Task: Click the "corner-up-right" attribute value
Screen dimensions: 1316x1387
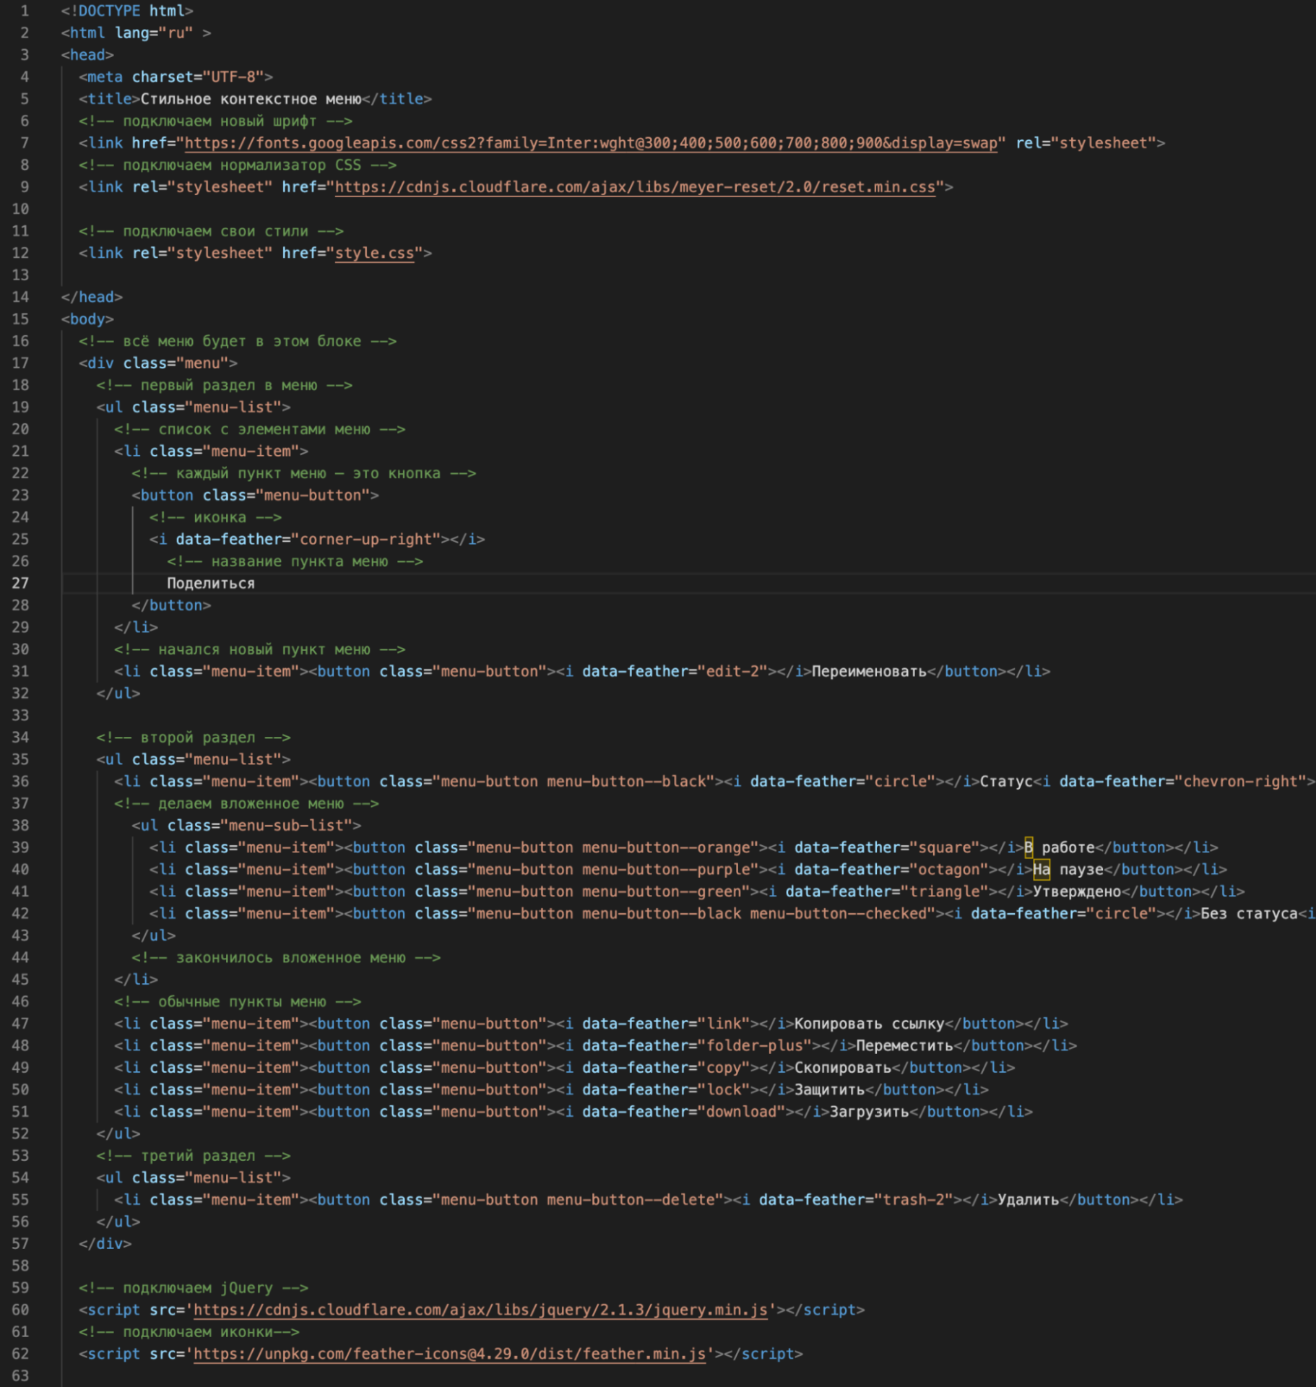Action: point(369,539)
